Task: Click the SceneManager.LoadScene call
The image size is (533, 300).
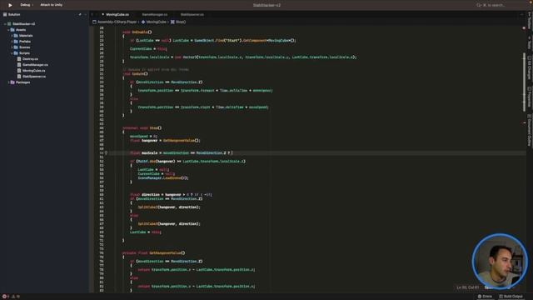Action: click(163, 177)
